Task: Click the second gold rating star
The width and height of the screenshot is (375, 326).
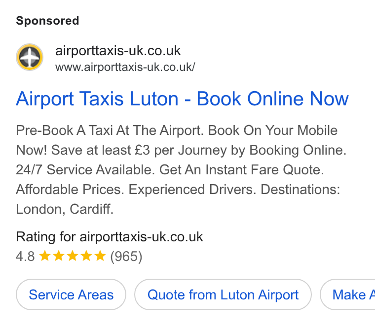Action: click(59, 256)
